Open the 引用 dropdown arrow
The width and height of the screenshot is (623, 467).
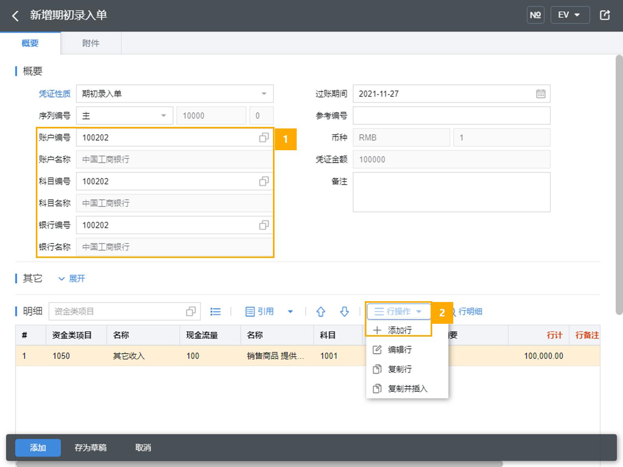[290, 311]
